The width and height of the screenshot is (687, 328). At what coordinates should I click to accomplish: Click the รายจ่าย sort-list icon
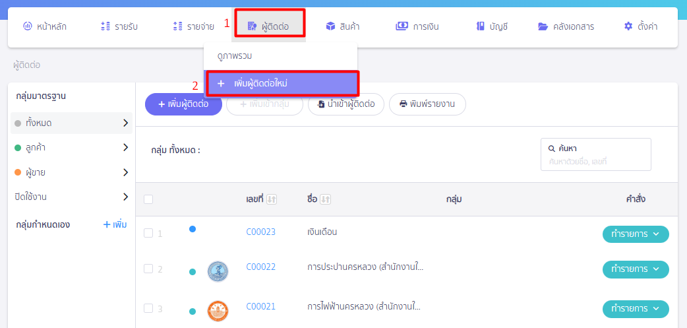click(177, 26)
